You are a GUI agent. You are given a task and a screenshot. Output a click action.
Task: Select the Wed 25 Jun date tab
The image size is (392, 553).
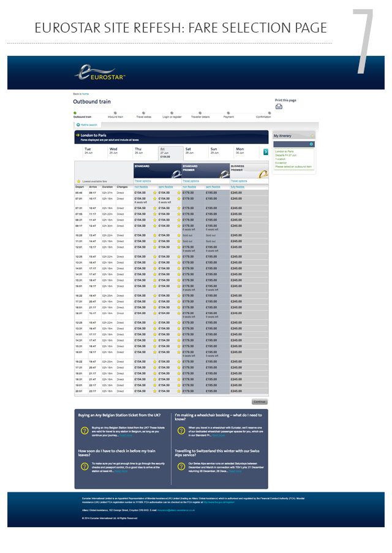(x=113, y=151)
